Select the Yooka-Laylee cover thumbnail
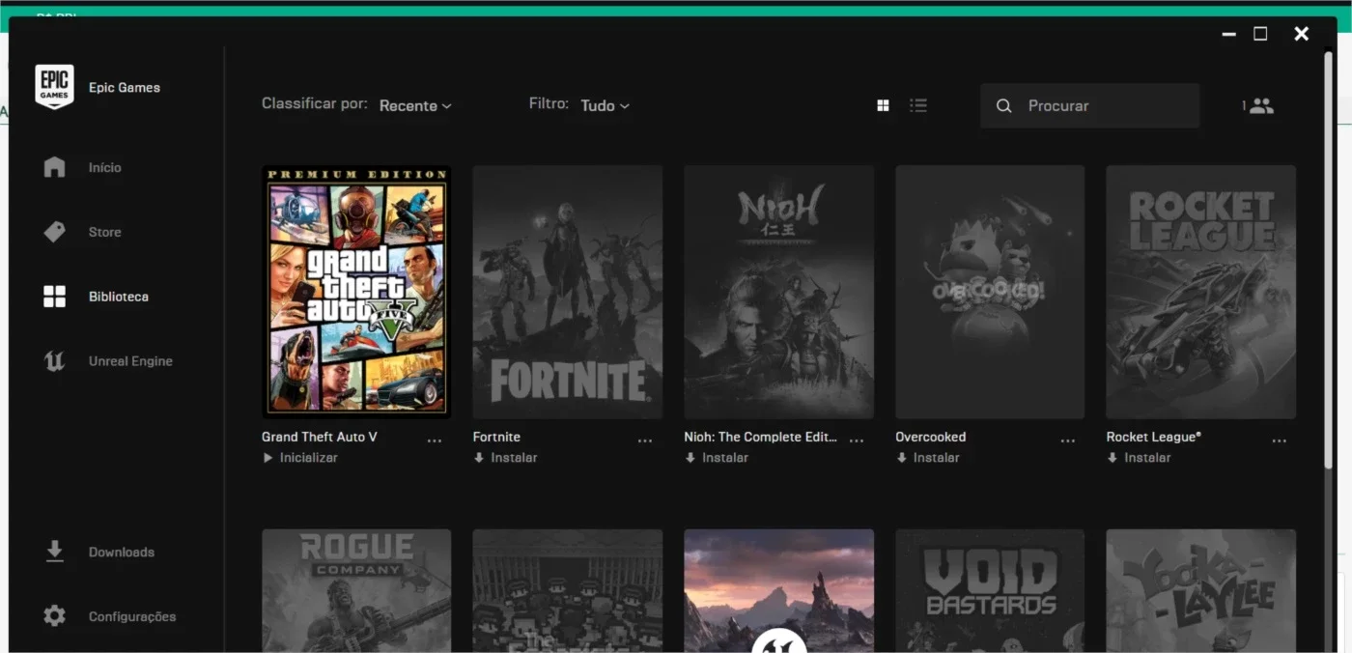 (x=1201, y=590)
